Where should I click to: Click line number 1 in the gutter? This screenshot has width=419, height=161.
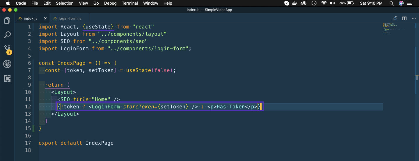[x=29, y=27]
